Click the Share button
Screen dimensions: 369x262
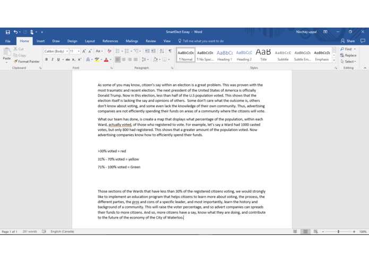pos(348,41)
